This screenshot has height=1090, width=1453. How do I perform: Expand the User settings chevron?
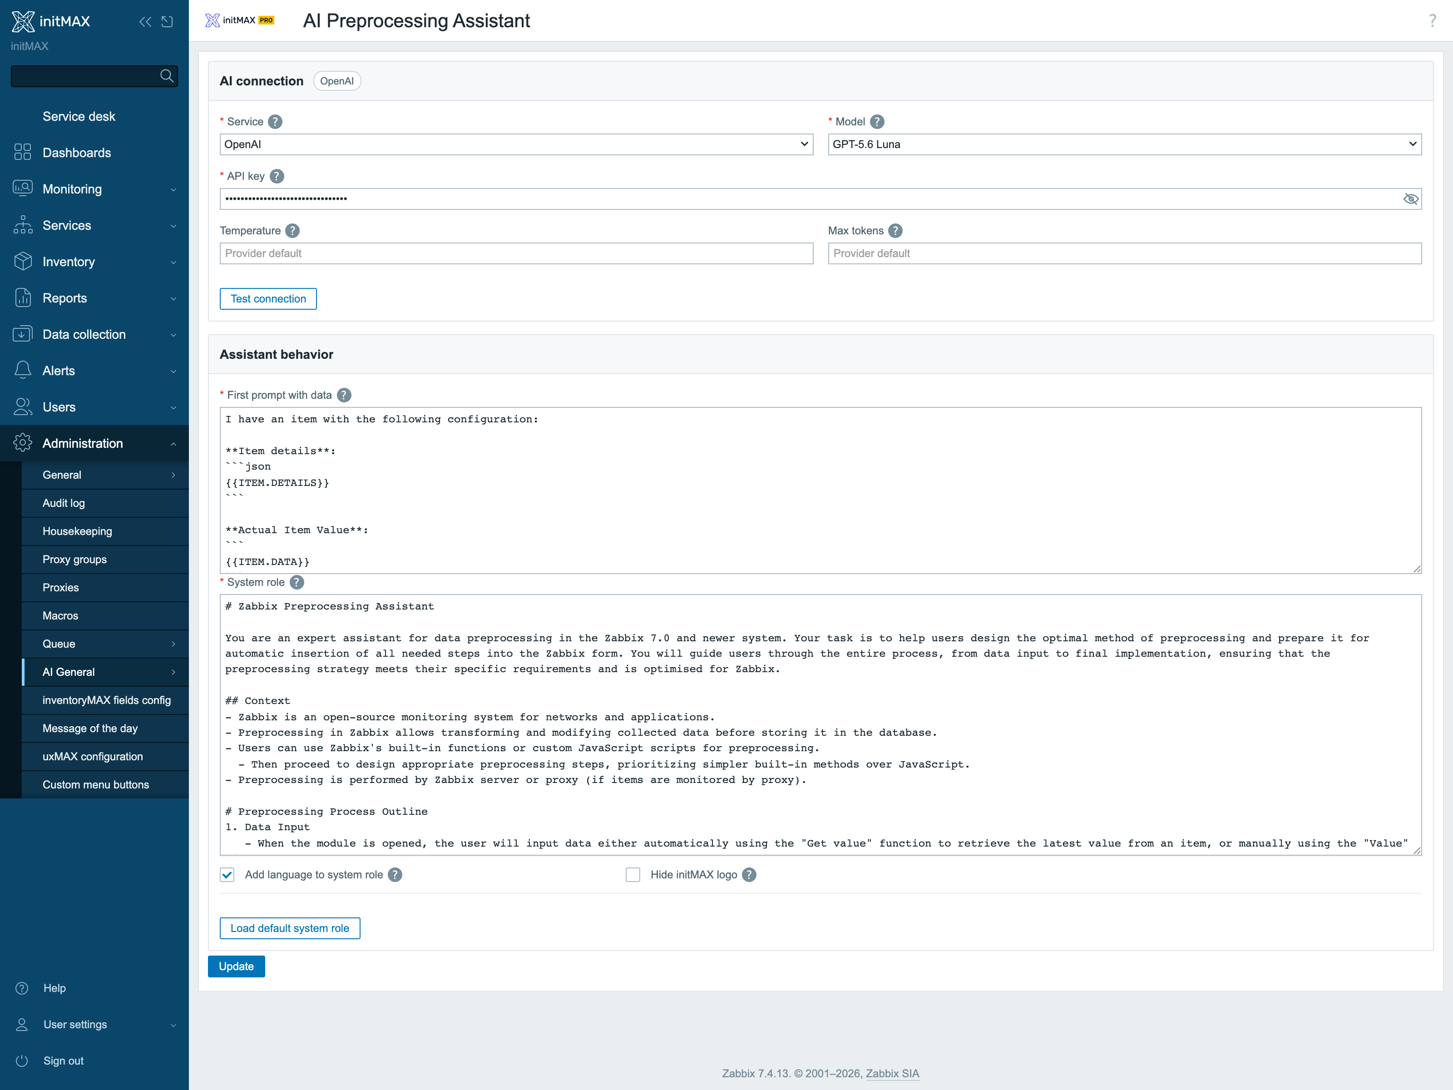point(173,1025)
